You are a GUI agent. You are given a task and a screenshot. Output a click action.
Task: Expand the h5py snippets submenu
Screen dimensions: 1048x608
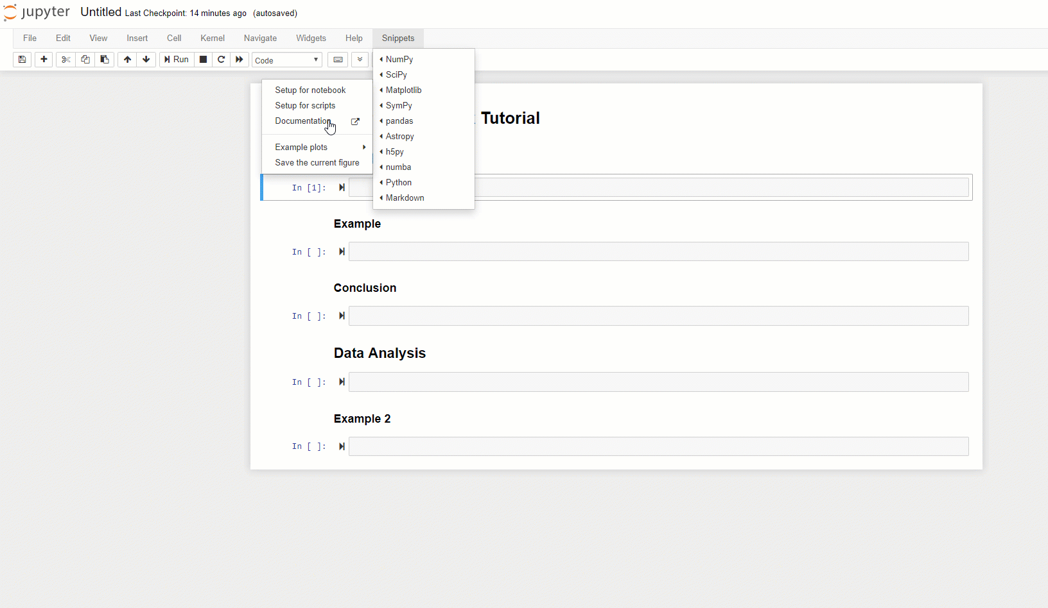pyautogui.click(x=424, y=151)
